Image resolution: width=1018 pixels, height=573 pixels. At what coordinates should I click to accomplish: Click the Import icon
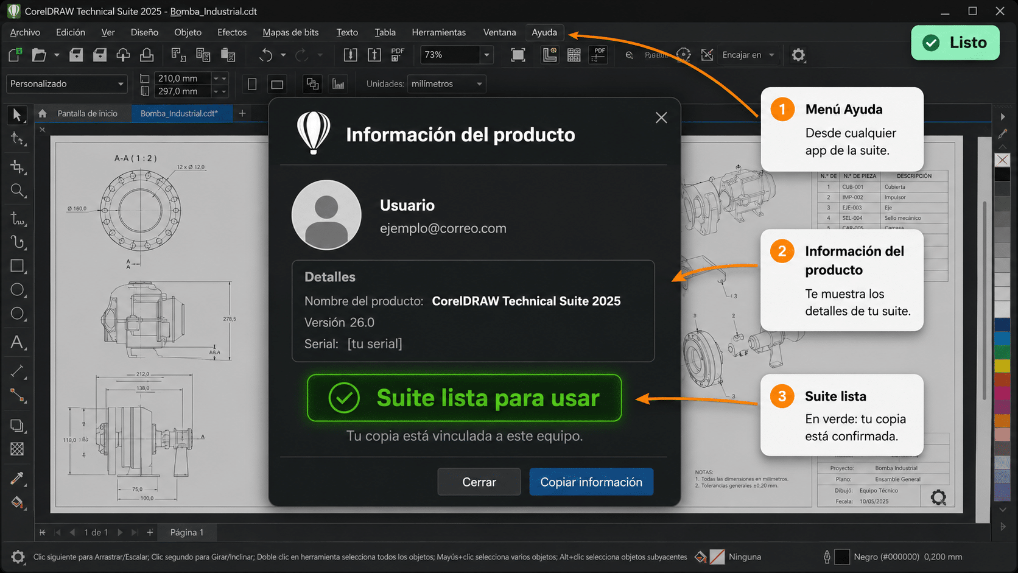(351, 55)
